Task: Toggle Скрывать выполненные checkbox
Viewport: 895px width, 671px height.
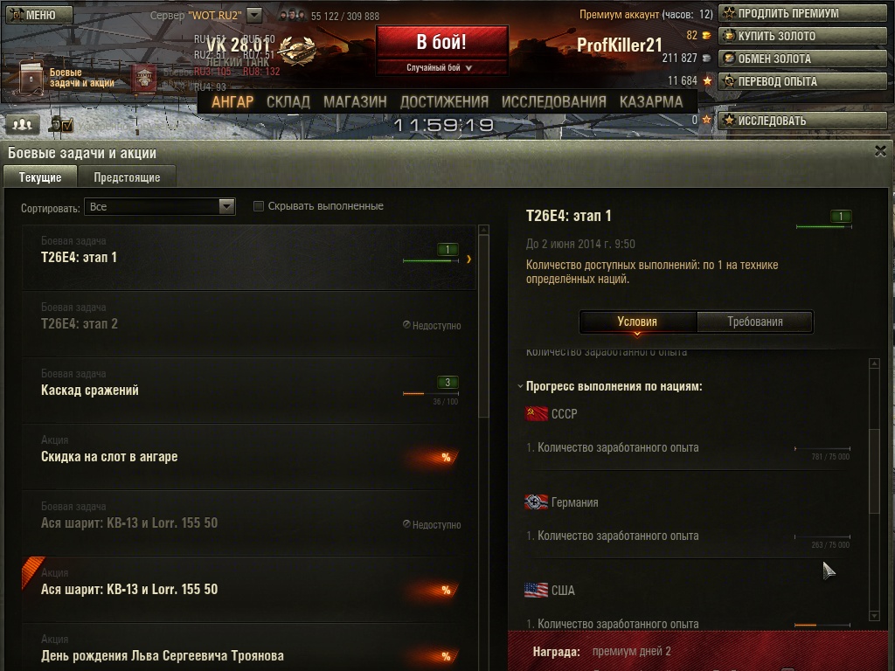Action: [259, 206]
